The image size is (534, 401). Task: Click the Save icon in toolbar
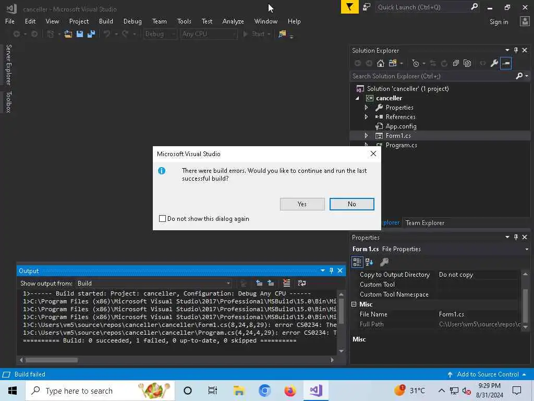[80, 34]
